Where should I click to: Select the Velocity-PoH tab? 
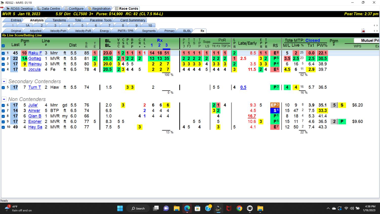tap(58, 31)
